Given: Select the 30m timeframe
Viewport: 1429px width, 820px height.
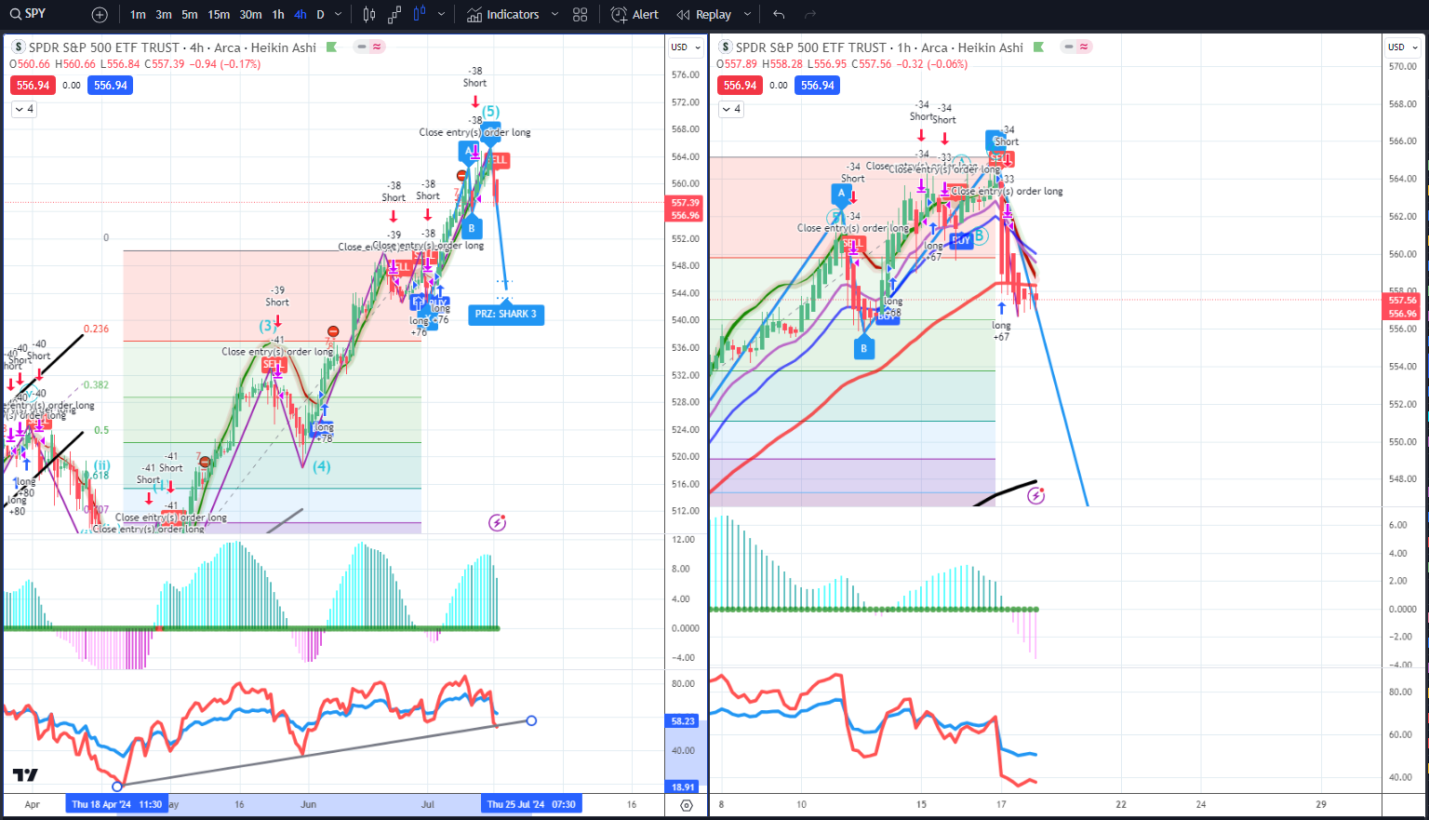Looking at the screenshot, I should 250,15.
